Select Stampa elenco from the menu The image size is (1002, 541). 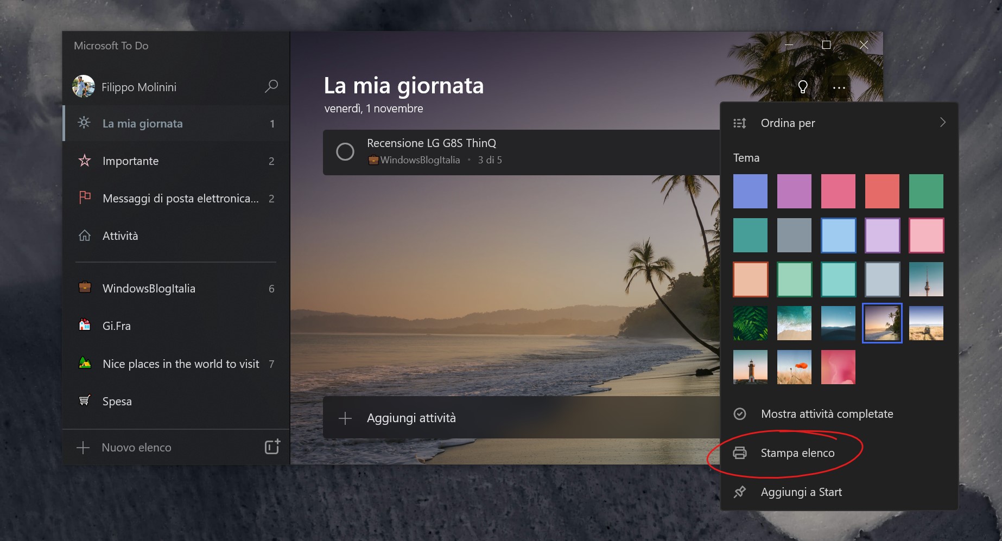pos(839,453)
